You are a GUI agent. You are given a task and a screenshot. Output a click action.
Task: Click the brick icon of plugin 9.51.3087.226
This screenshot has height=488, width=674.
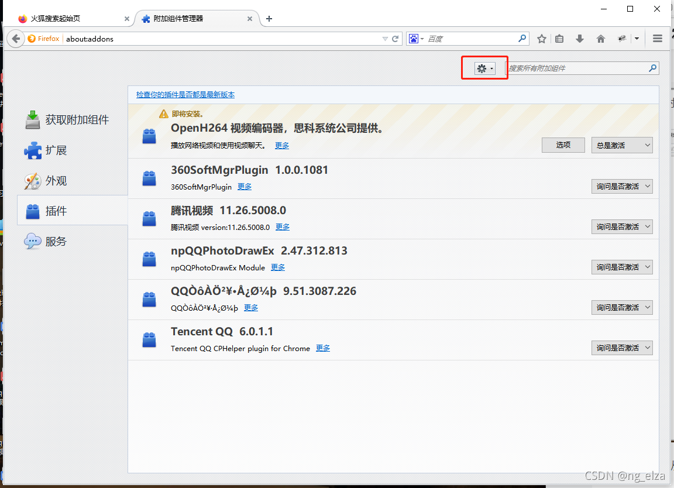pos(149,299)
